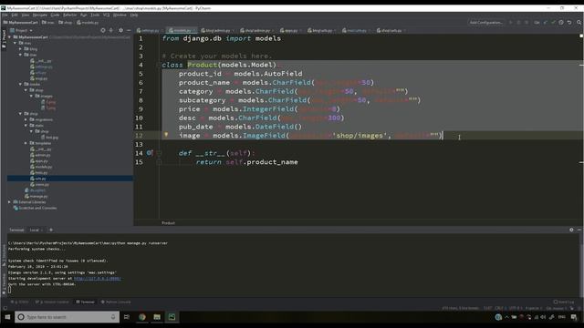The image size is (584, 328).
Task: Click the VCS update project arrow icon
Action: [546, 22]
